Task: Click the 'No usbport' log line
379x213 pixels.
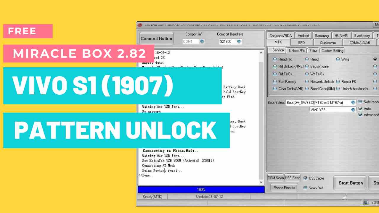Action: [151, 112]
